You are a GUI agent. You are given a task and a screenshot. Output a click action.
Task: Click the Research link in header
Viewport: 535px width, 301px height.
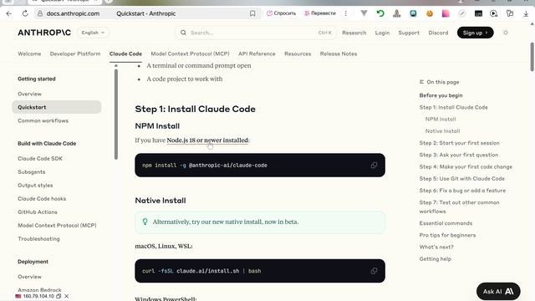pyautogui.click(x=354, y=33)
